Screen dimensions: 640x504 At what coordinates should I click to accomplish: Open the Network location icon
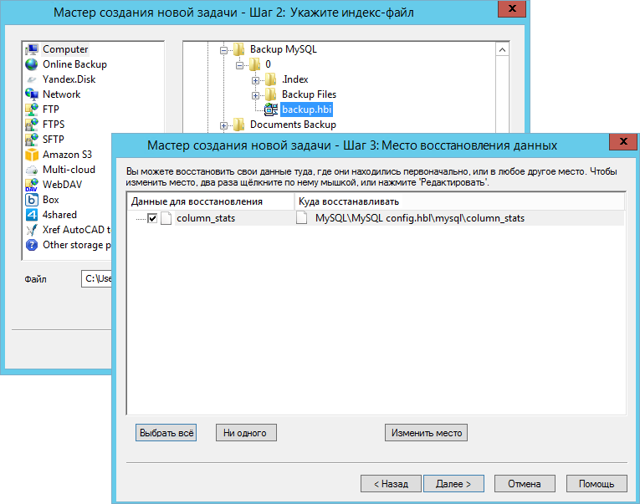coord(32,94)
